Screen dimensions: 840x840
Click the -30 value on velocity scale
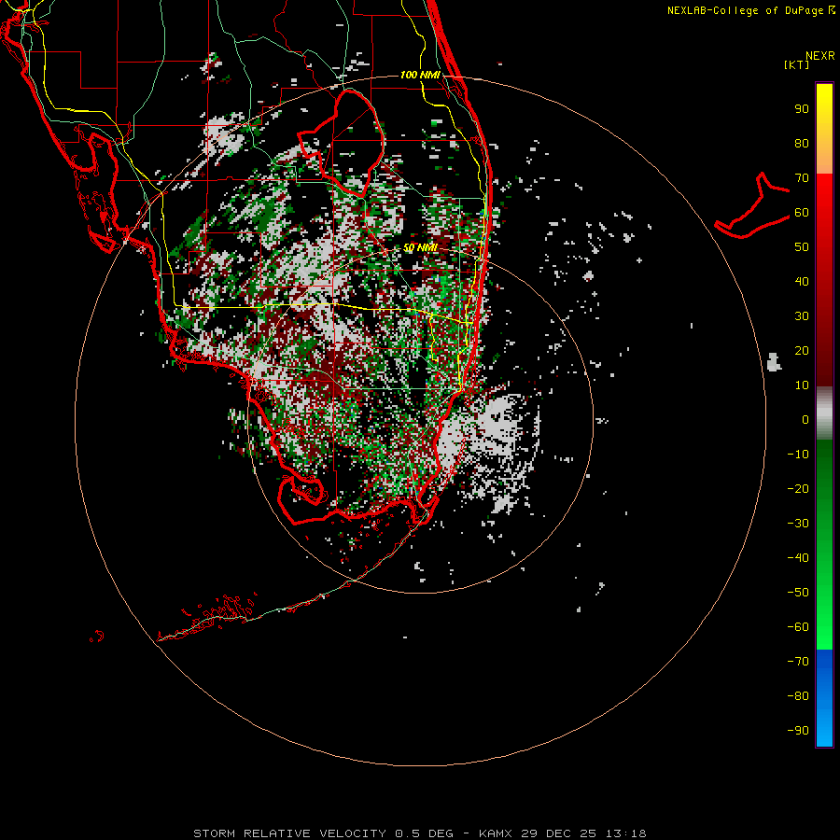pyautogui.click(x=798, y=524)
